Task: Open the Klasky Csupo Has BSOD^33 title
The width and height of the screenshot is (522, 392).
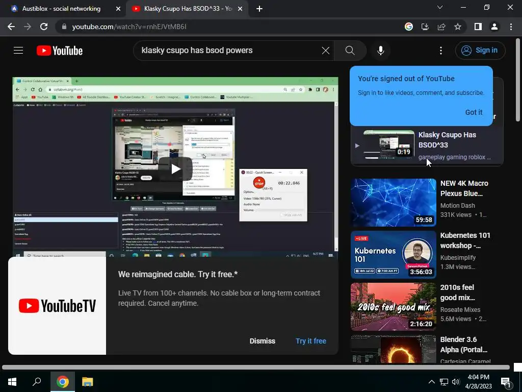Action: pos(447,140)
